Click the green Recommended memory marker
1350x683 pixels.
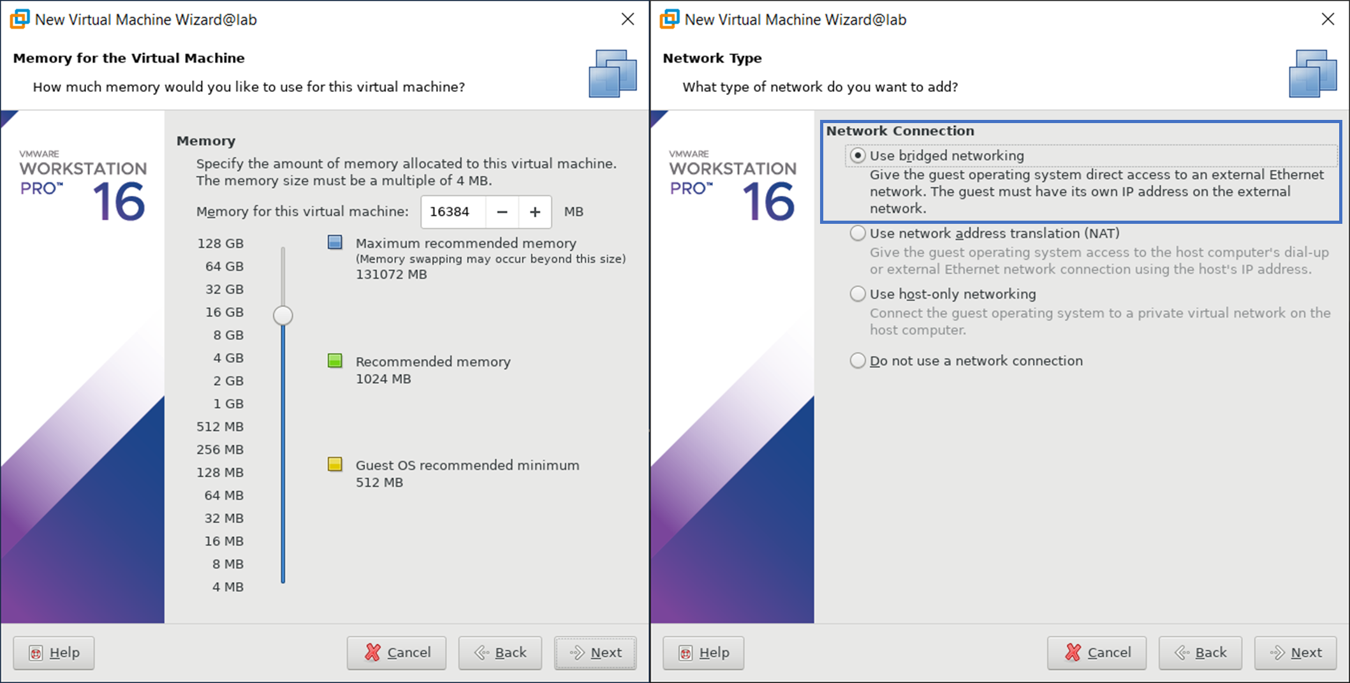coord(335,361)
